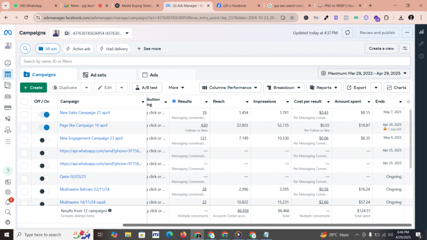Open the Audiences people icon in left sidebar
Viewport: 427px width, 240px height.
click(x=8, y=97)
